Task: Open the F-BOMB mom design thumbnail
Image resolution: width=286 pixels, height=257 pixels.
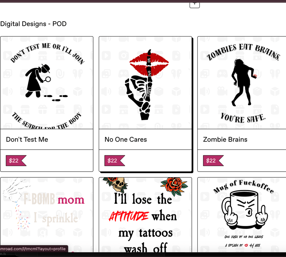Action: (x=47, y=215)
